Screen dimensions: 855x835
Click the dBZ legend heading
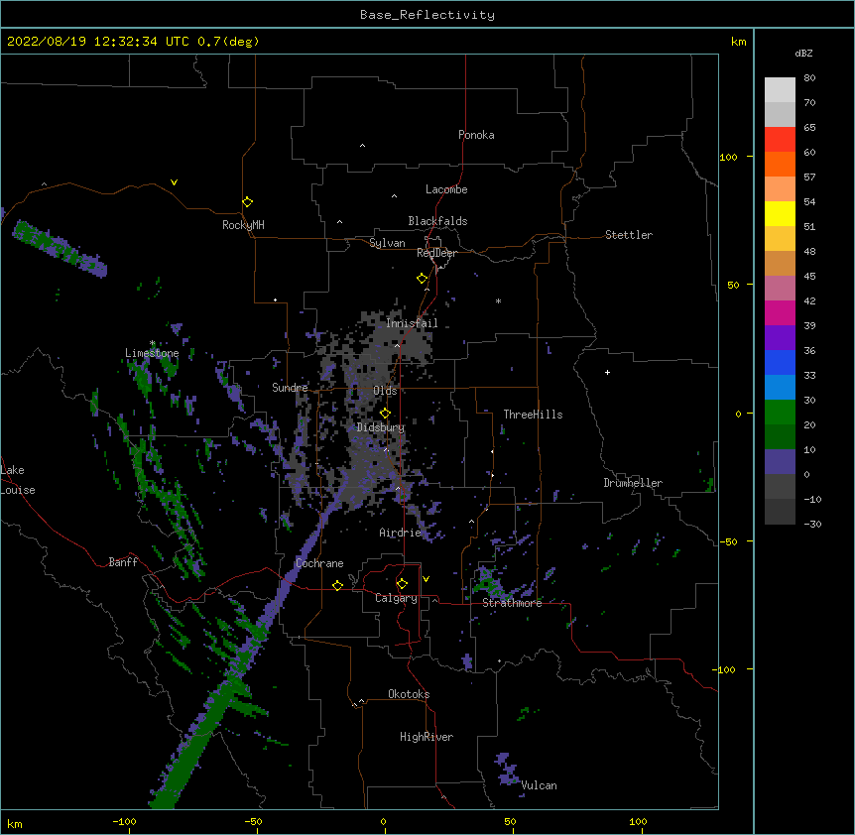[x=803, y=54]
